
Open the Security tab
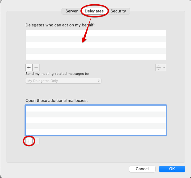(118, 11)
